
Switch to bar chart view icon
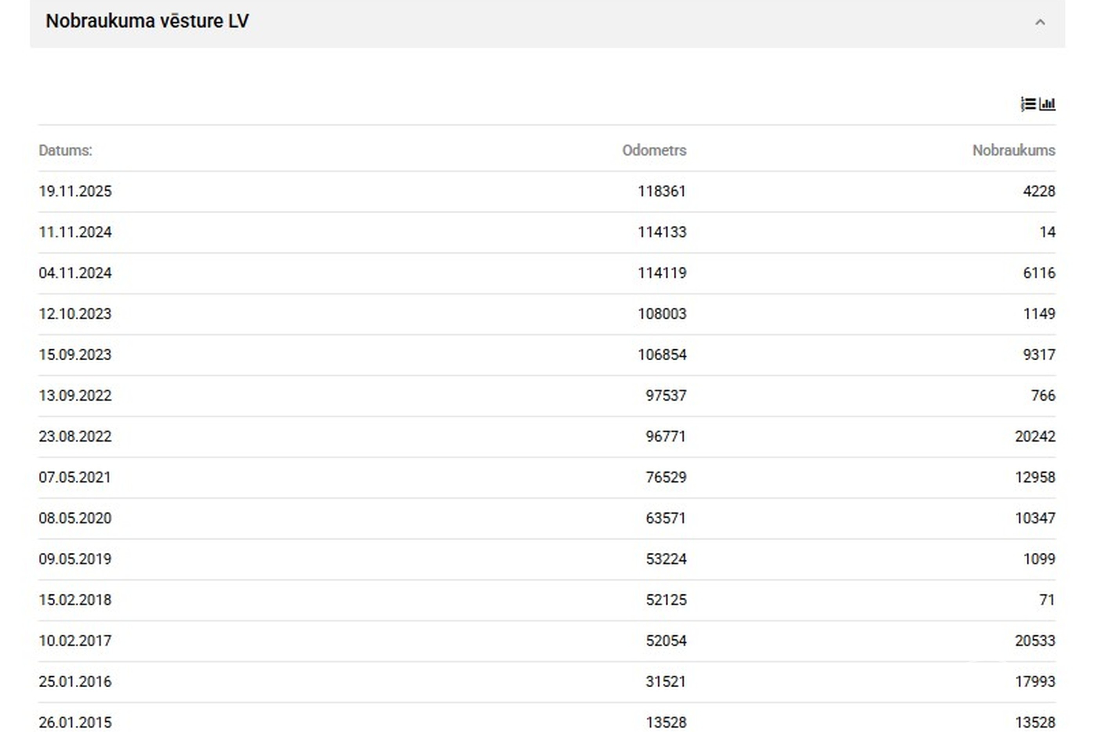(1047, 104)
